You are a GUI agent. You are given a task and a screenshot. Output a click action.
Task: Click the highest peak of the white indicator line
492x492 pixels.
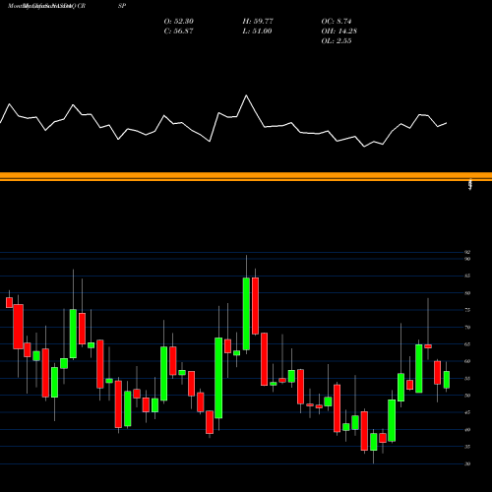pyautogui.click(x=246, y=95)
